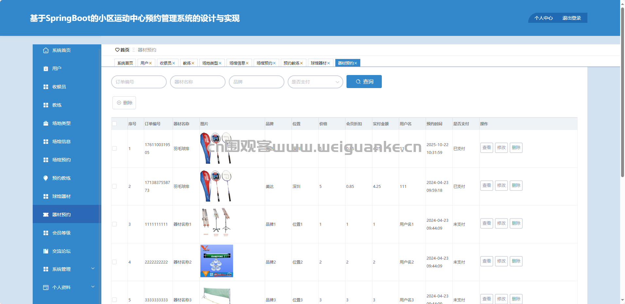Click the 个人资料 card icon in sidebar
This screenshot has height=304, width=625.
(46, 287)
